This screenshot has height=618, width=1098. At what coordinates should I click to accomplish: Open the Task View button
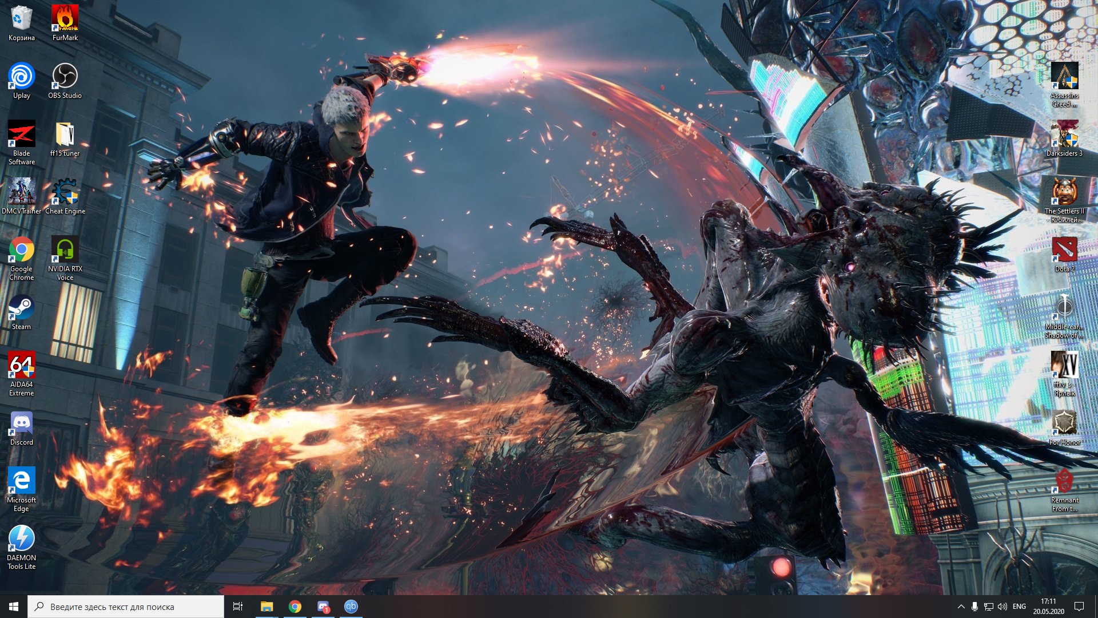pos(238,607)
